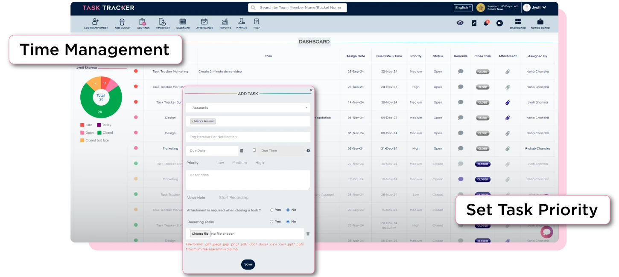The image size is (619, 277).
Task: Set priority to Low
Action: (220, 163)
